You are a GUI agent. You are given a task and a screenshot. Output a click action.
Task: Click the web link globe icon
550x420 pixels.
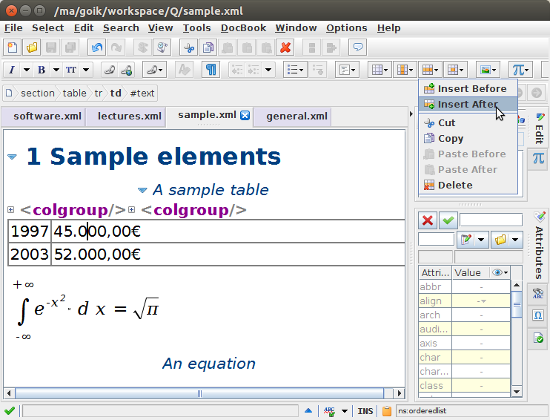(127, 70)
